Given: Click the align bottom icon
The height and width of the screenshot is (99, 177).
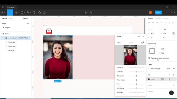Looking at the screenshot, I should [x=170, y=23].
